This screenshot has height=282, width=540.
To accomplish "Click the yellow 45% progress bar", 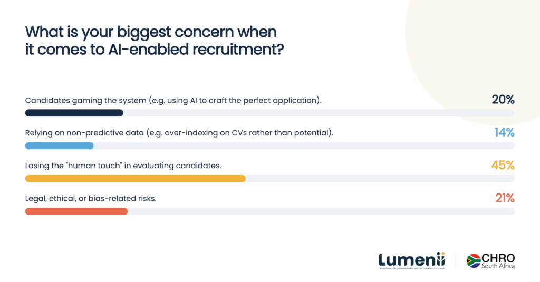I will pyautogui.click(x=136, y=178).
